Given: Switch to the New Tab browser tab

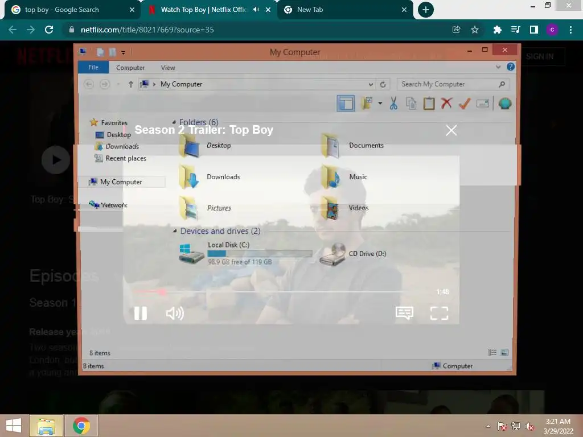Looking at the screenshot, I should click(x=346, y=10).
